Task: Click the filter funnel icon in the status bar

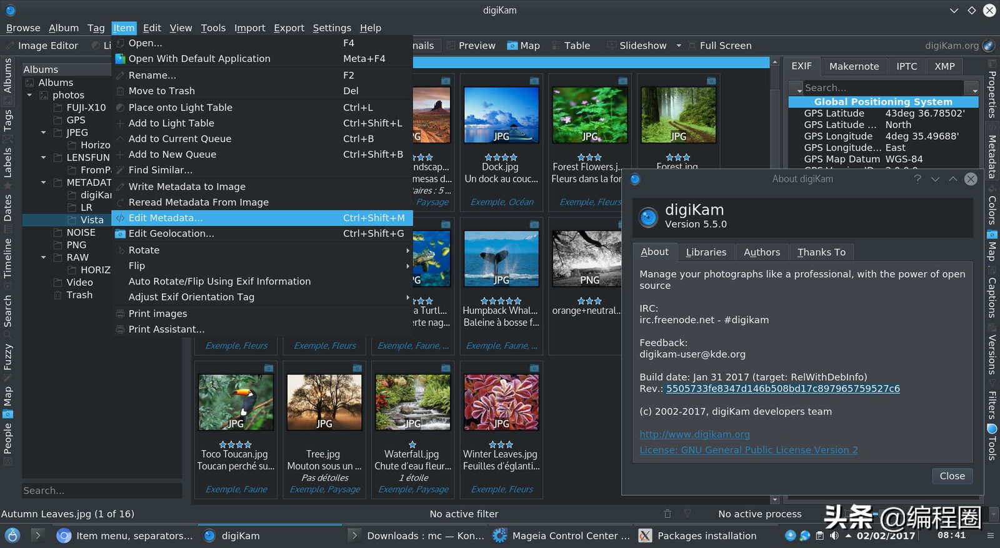Action: click(687, 514)
